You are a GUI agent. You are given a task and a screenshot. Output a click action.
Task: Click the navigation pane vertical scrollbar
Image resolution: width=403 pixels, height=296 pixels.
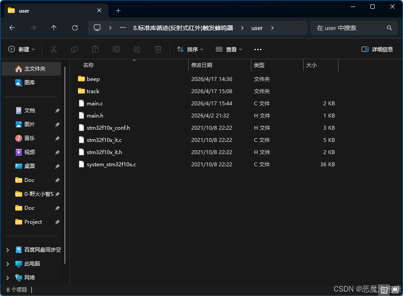point(65,164)
